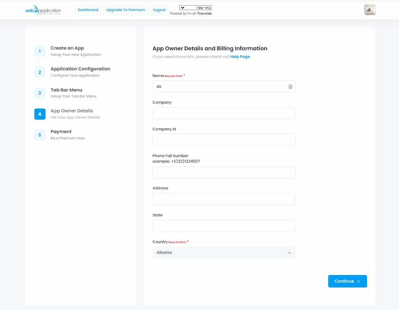Open the Help Page link

[240, 57]
